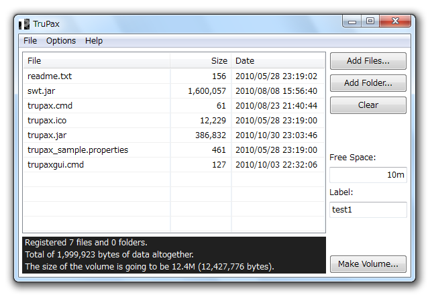Image resolution: width=430 pixels, height=297 pixels.
Task: Click the Add Files... button
Action: point(368,61)
